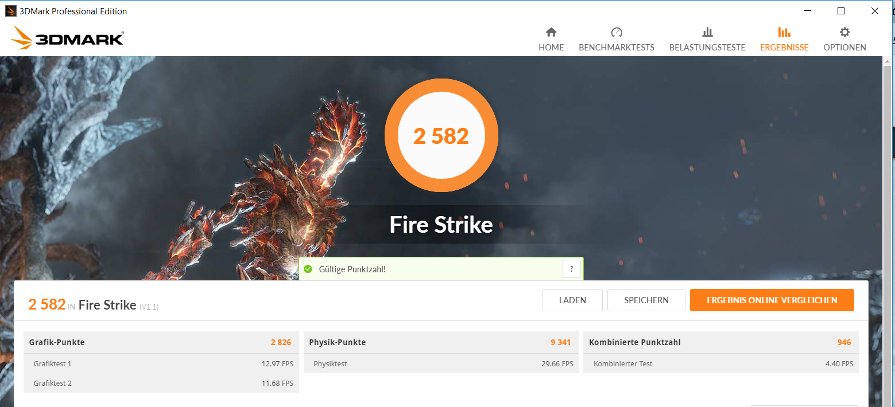This screenshot has width=895, height=407.
Task: Click the 3DMark title bar app icon
Action: [x=10, y=11]
